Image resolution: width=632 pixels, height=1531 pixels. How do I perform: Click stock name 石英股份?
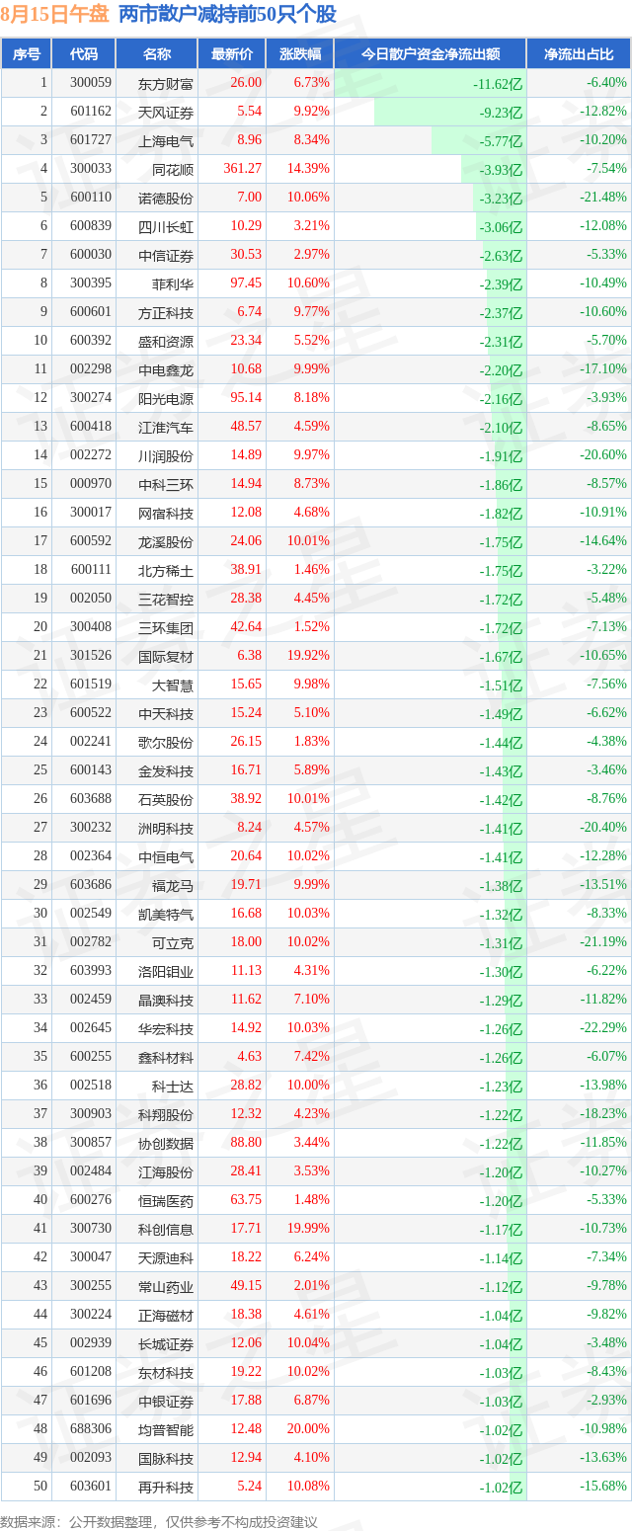click(x=166, y=799)
